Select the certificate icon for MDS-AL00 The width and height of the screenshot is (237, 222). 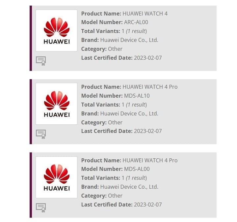[x=41, y=207]
